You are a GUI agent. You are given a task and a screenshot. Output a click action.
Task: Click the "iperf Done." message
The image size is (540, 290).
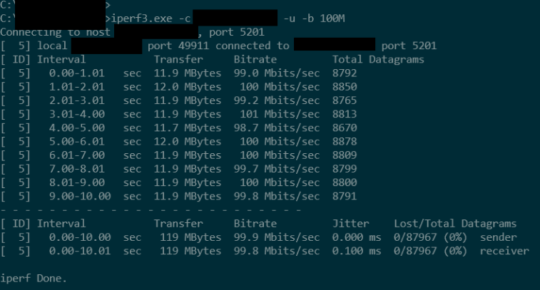pyautogui.click(x=34, y=279)
